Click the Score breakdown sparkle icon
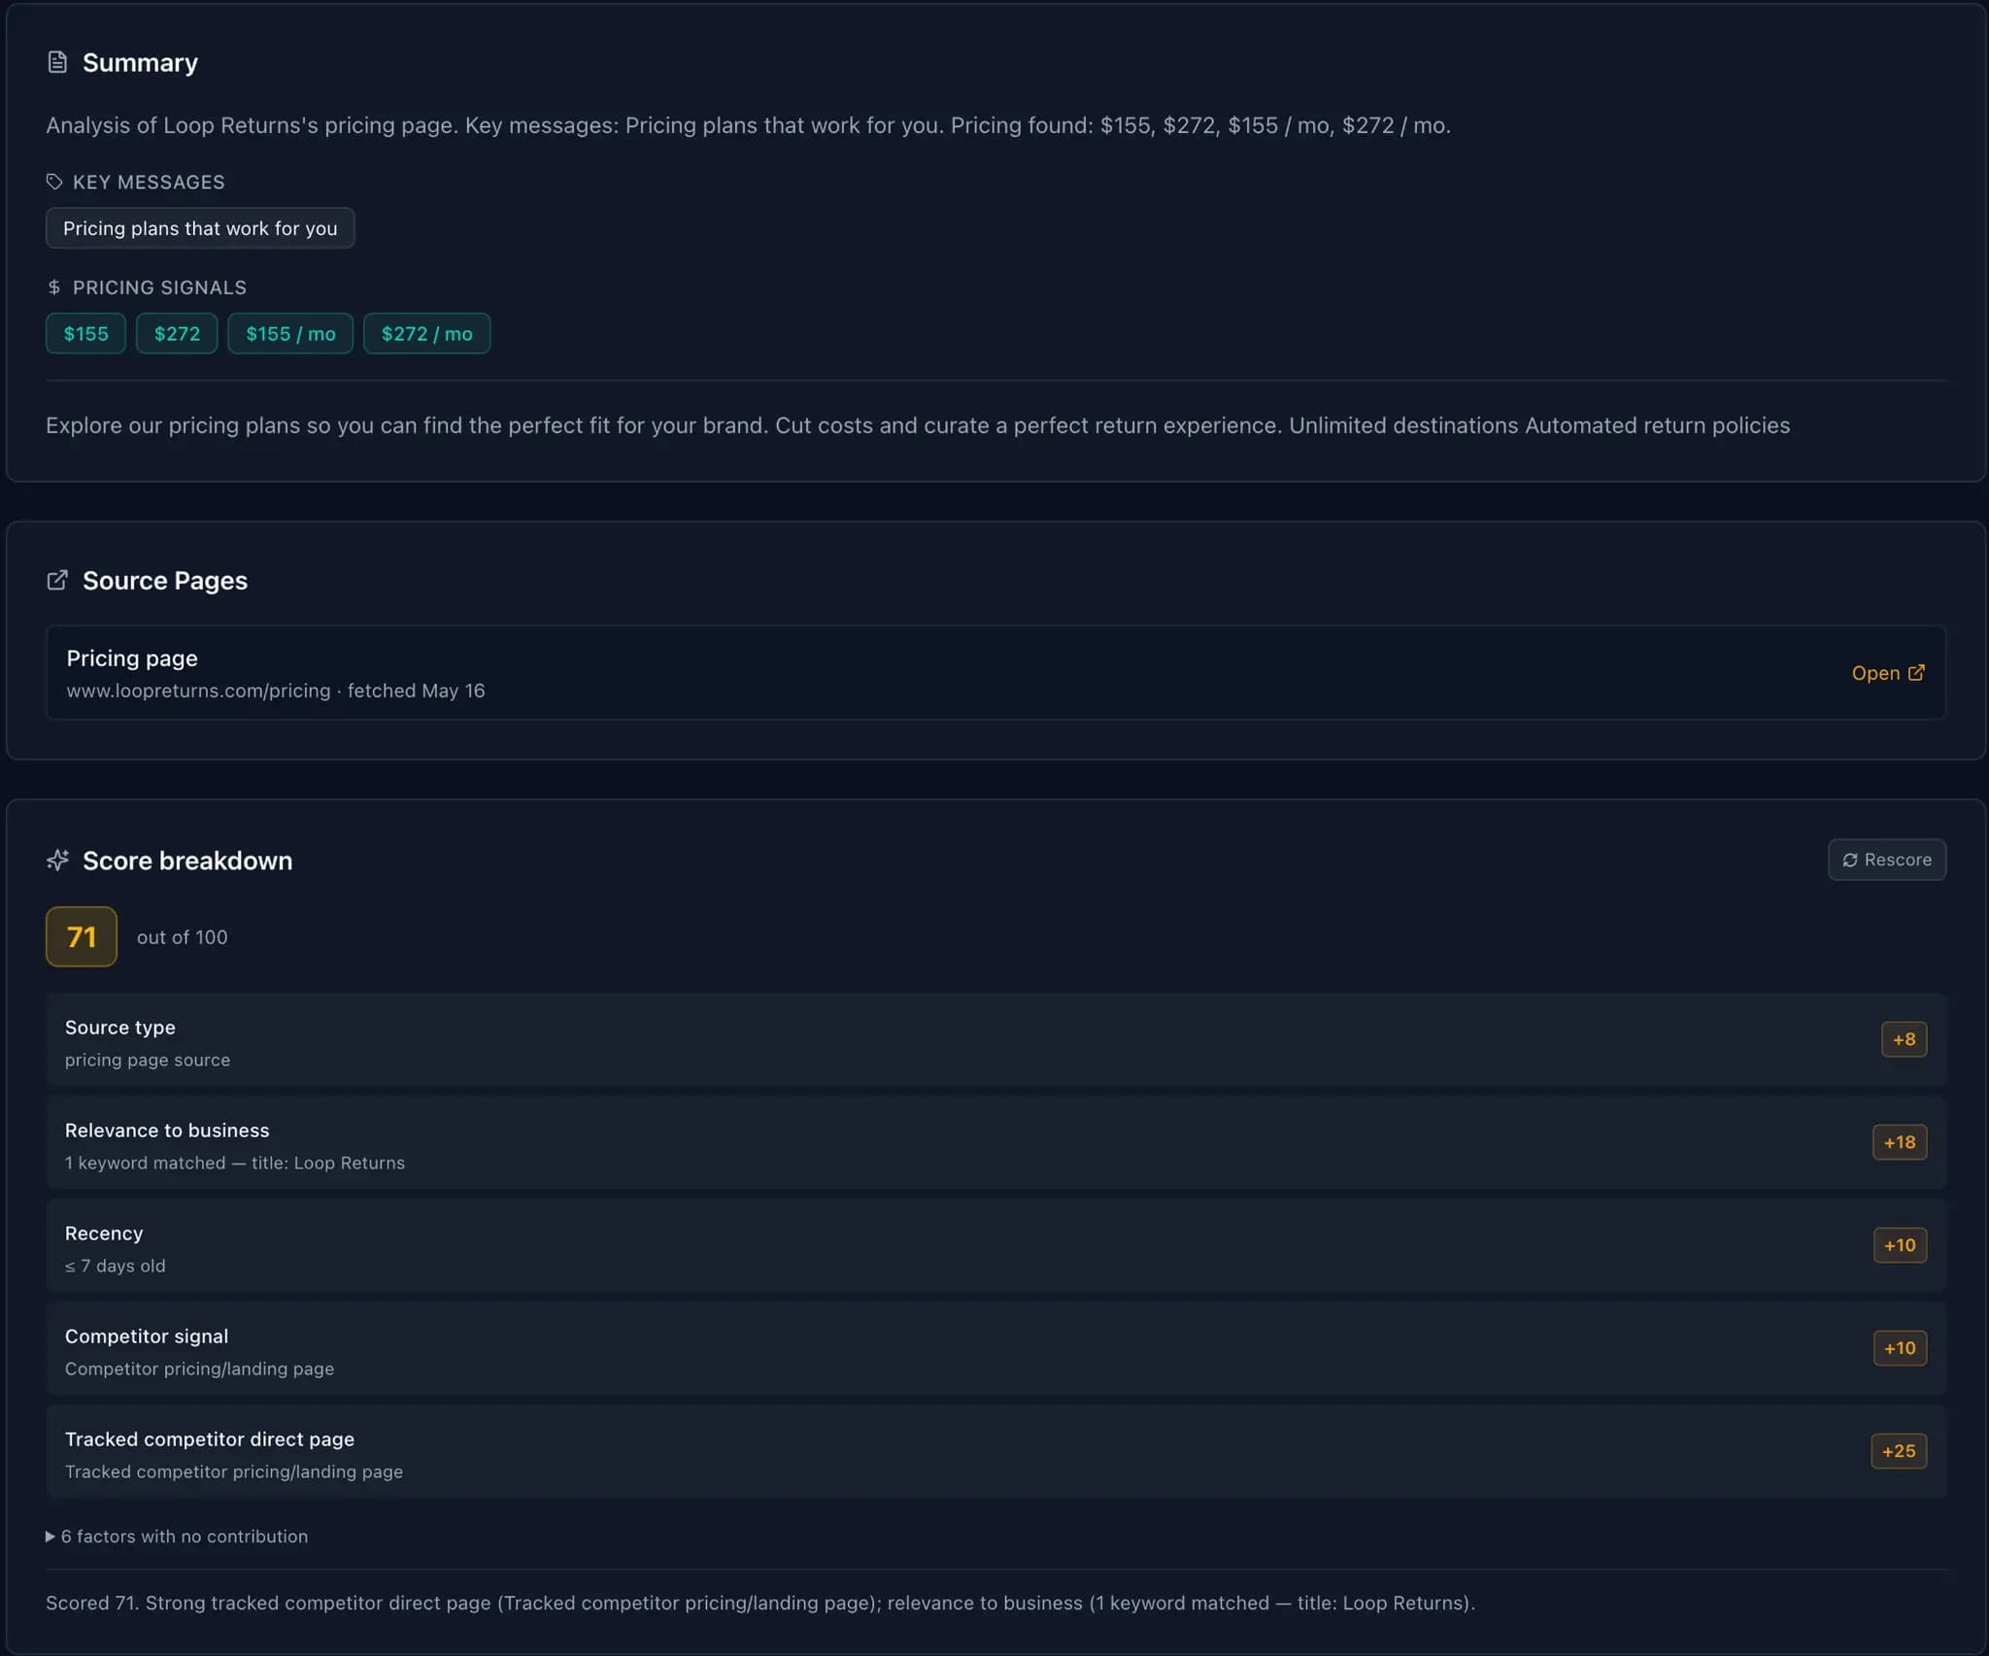The width and height of the screenshot is (1989, 1656). click(x=57, y=860)
